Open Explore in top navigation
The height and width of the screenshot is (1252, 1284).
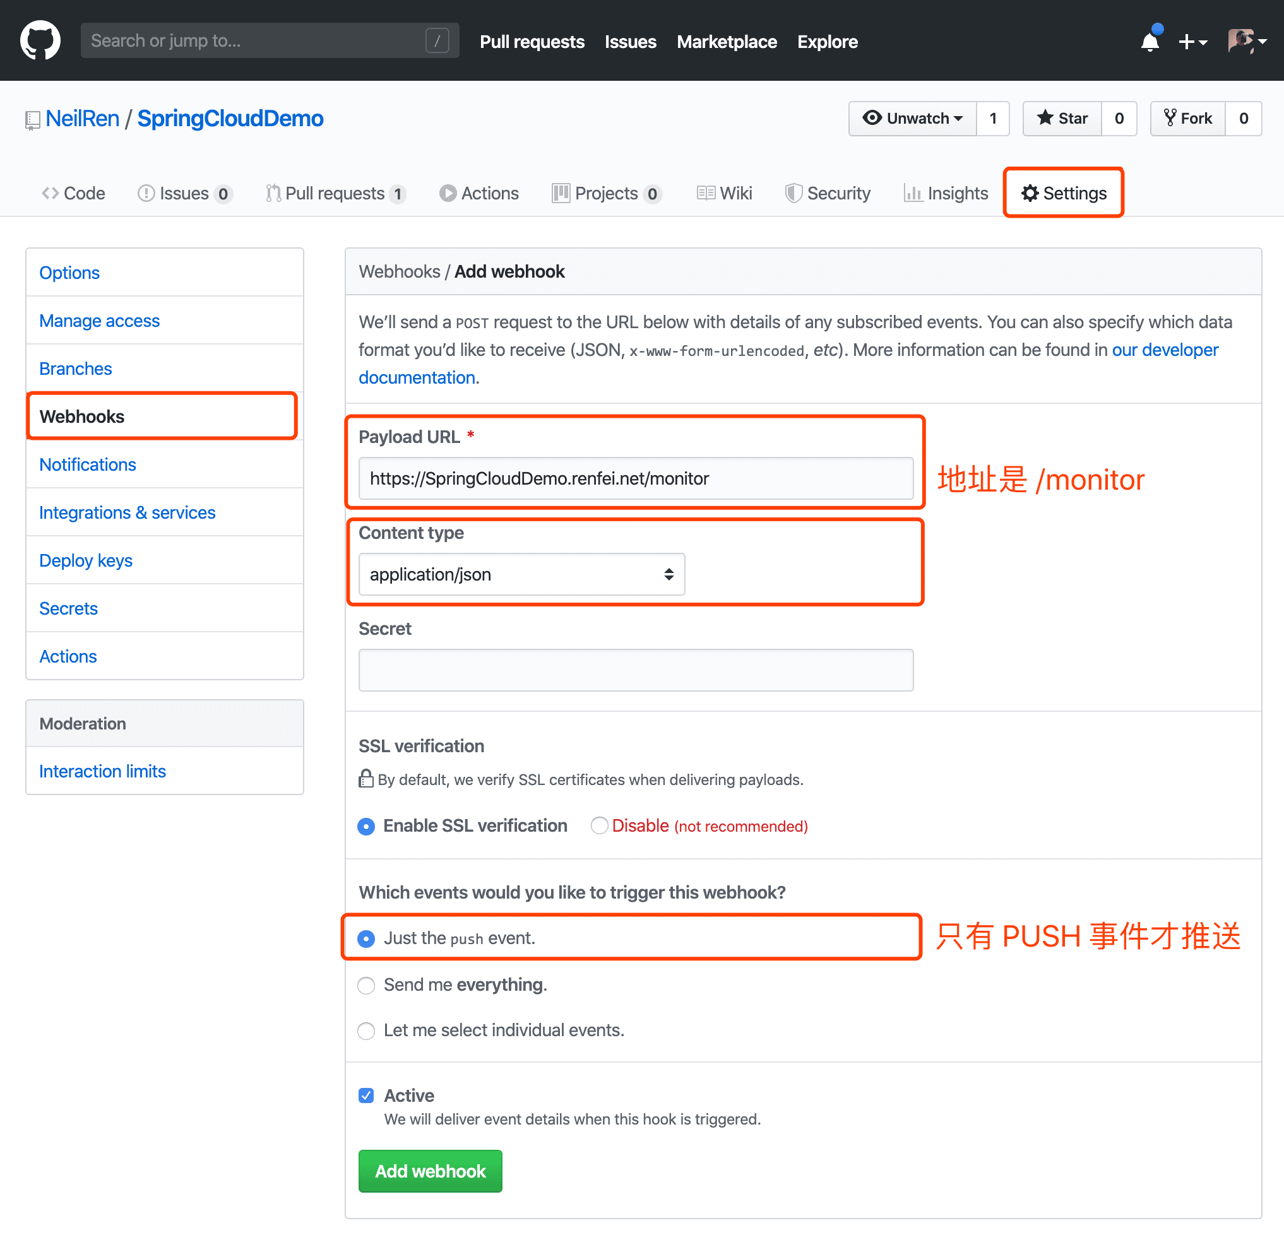827,42
